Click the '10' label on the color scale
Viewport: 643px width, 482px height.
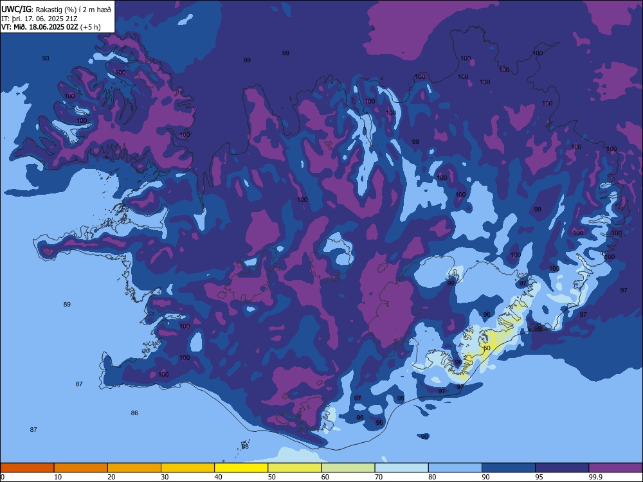tap(58, 477)
